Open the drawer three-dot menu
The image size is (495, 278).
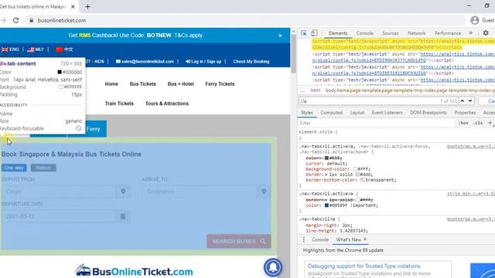(304, 239)
